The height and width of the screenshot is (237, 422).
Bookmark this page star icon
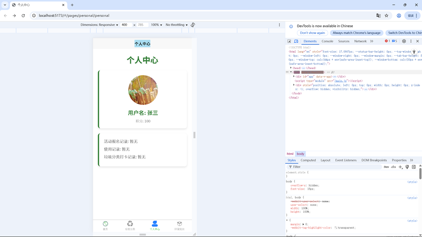tap(387, 16)
